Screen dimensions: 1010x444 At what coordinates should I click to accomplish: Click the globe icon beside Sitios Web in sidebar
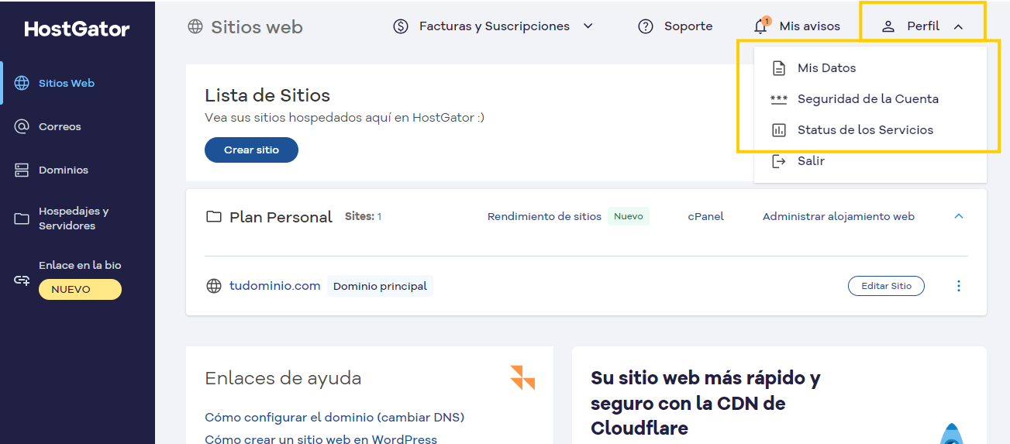click(x=22, y=83)
